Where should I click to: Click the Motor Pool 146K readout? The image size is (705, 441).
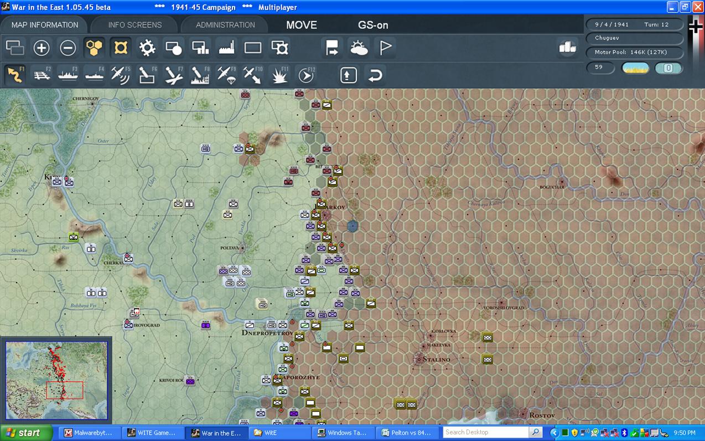(635, 52)
